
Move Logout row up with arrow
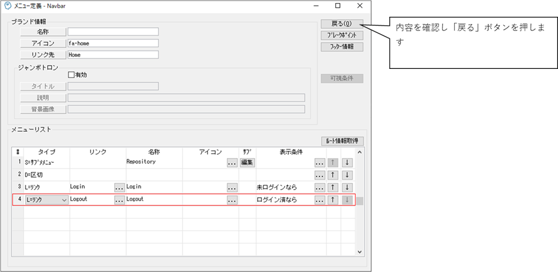point(333,200)
